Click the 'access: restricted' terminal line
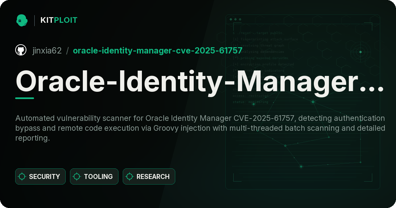The height and width of the screenshot is (208, 396). pyautogui.click(x=250, y=95)
